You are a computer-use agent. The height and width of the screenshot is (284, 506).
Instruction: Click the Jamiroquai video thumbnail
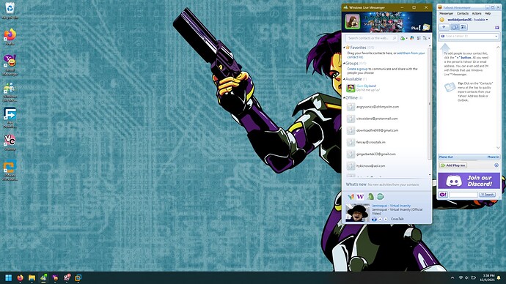[358, 212]
